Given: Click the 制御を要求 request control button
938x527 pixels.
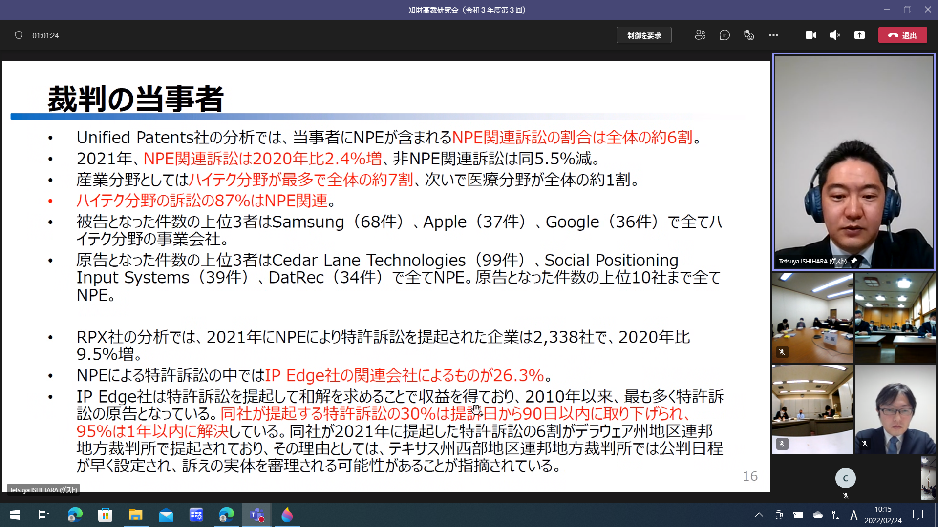Looking at the screenshot, I should pyautogui.click(x=644, y=35).
